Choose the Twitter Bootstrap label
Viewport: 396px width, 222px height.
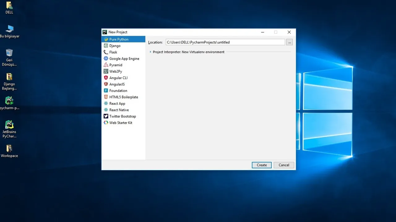123,116
